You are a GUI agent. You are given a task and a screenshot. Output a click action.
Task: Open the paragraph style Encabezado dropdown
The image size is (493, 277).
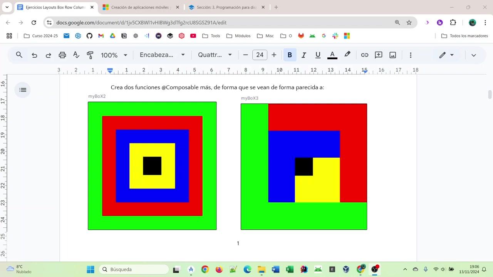tap(162, 55)
